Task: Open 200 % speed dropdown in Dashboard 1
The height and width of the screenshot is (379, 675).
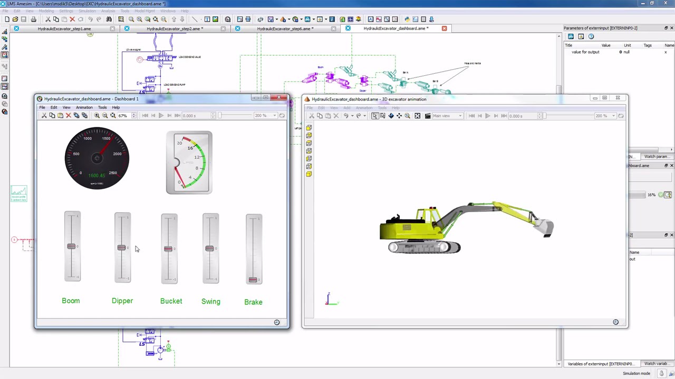Action: [265, 116]
